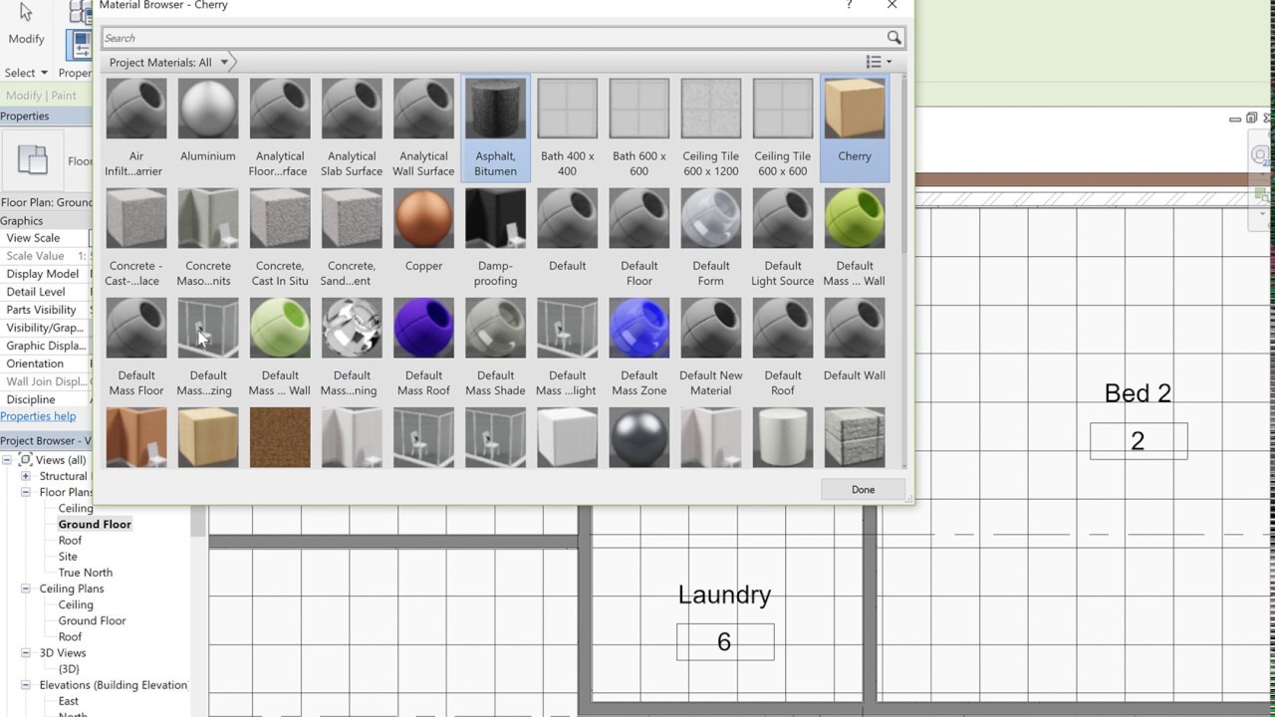Choose Concrete Masonry Units material
Image resolution: width=1275 pixels, height=717 pixels.
(x=208, y=237)
